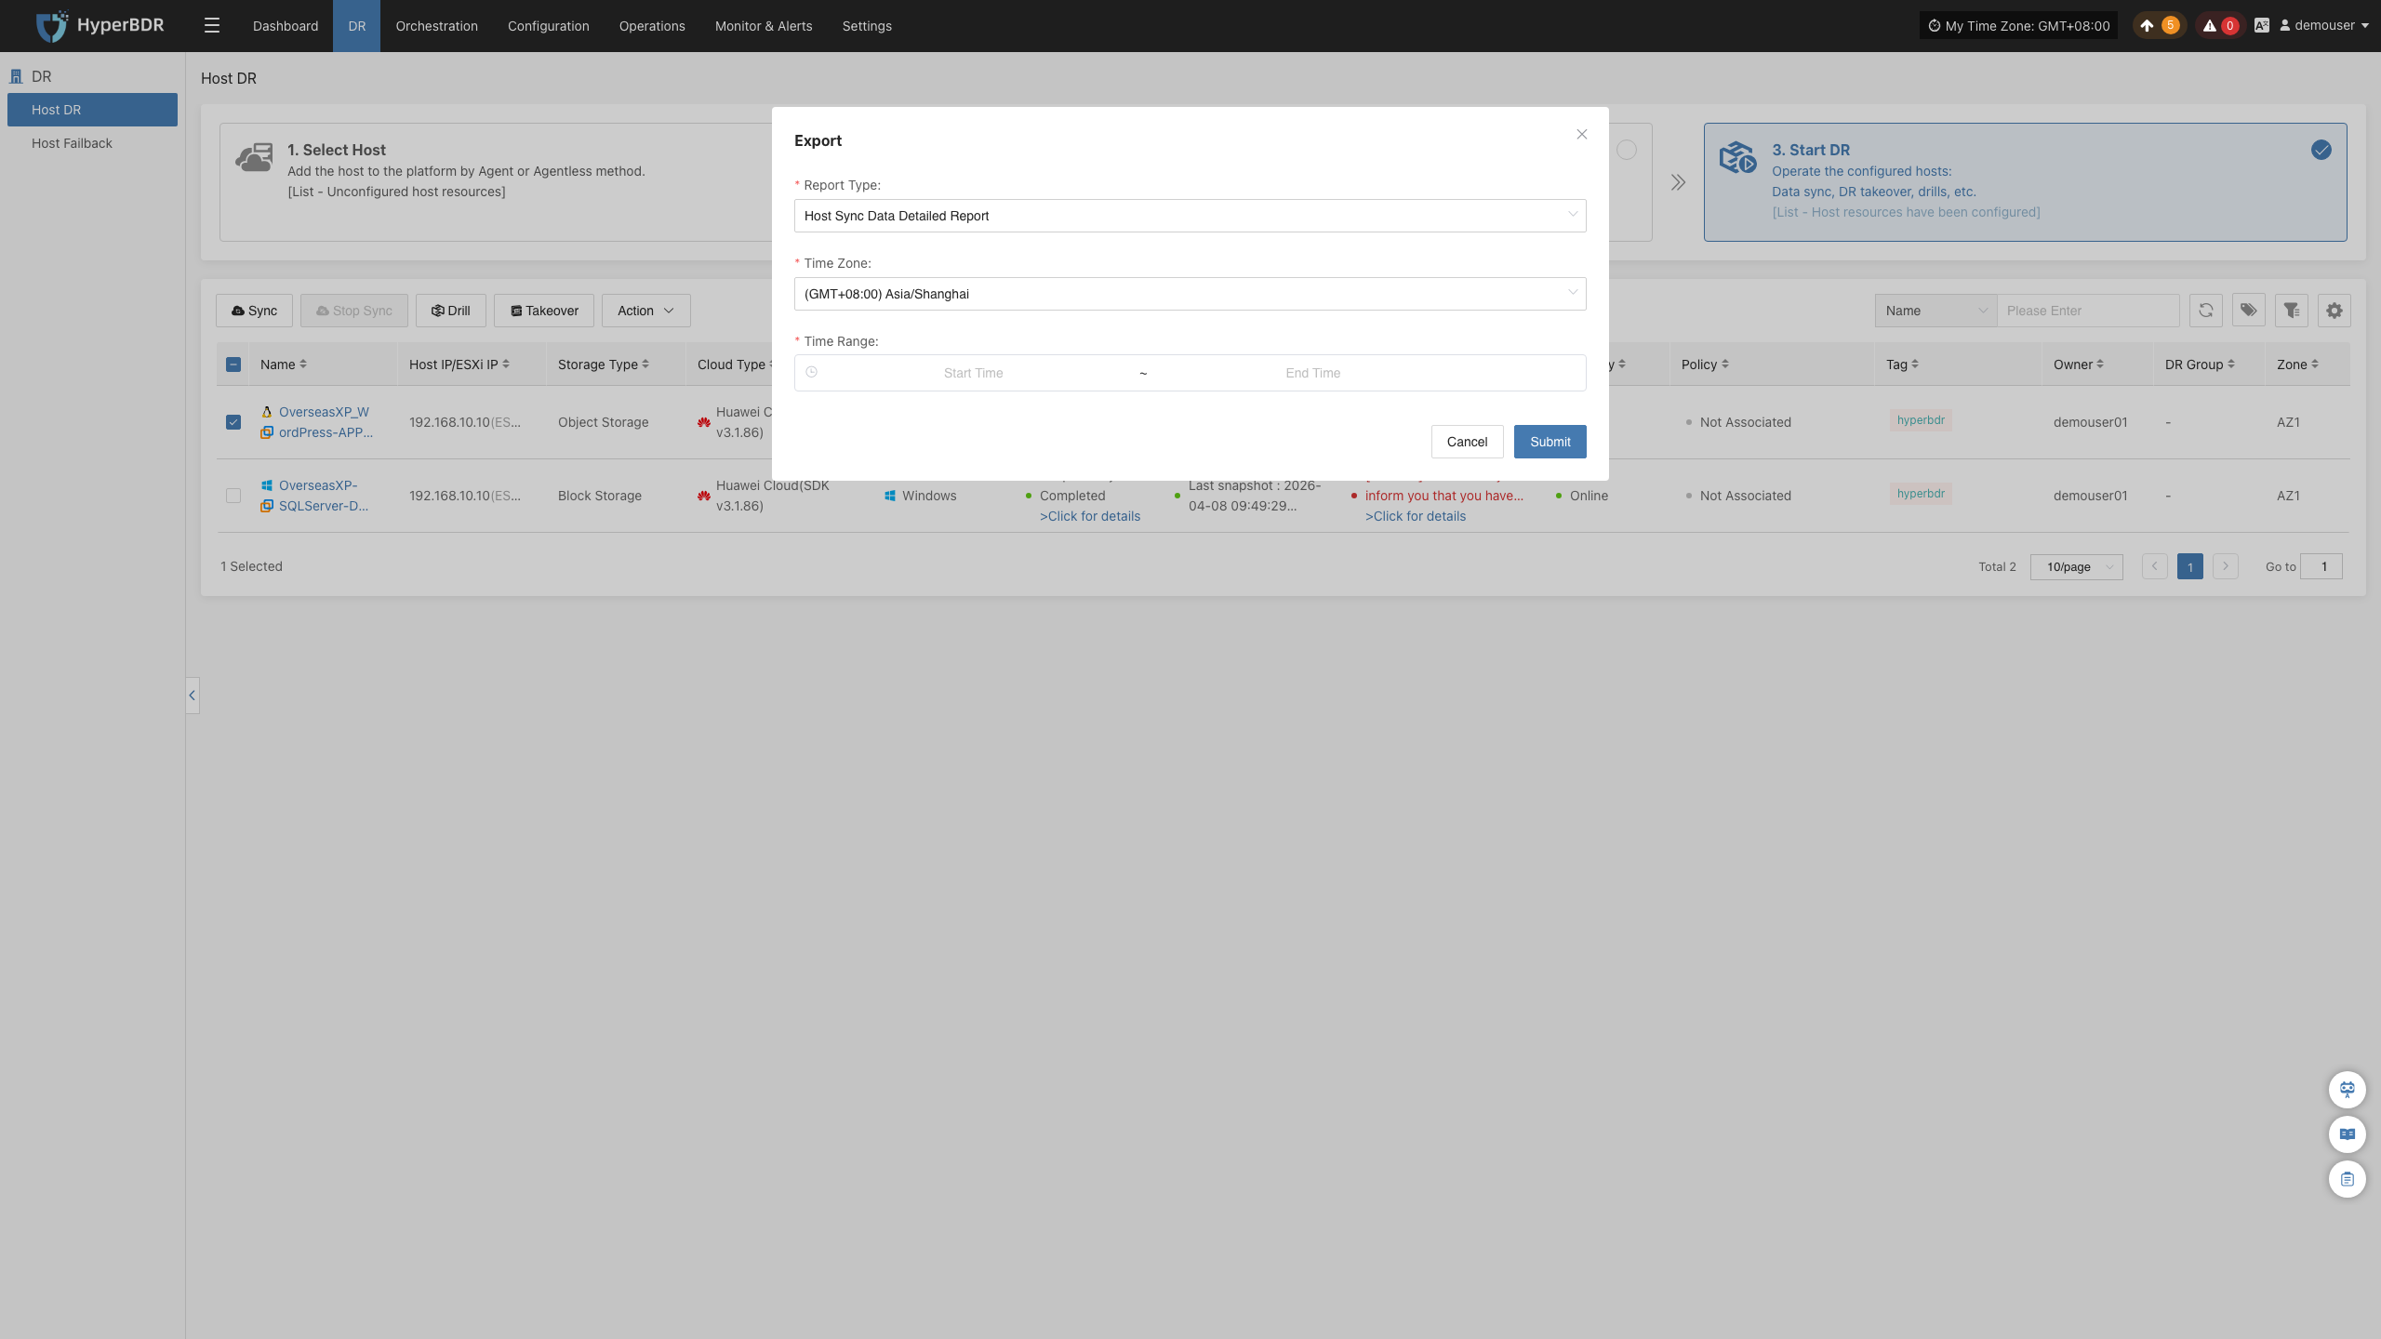Open the advanced filter icon
Viewport: 2381px width, 1339px height.
(x=2292, y=311)
